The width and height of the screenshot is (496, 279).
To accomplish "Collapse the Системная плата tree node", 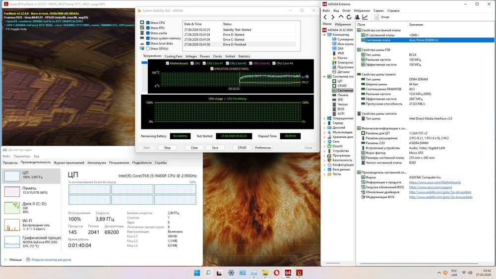I will coord(324,76).
